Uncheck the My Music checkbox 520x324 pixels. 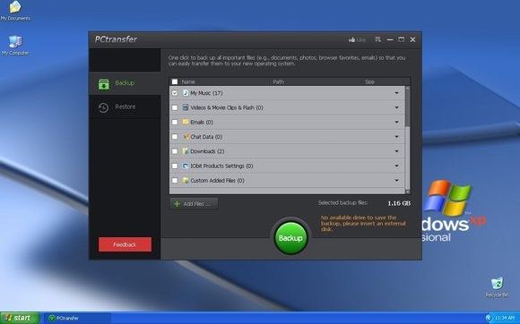(x=175, y=93)
